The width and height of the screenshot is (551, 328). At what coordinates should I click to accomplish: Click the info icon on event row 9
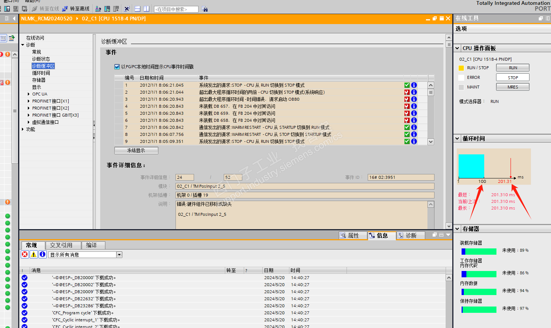[x=414, y=141]
